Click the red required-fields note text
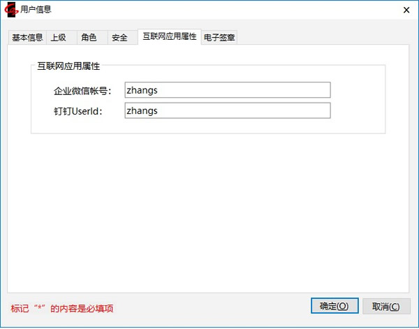The width and height of the screenshot is (419, 329). pyautogui.click(x=62, y=308)
